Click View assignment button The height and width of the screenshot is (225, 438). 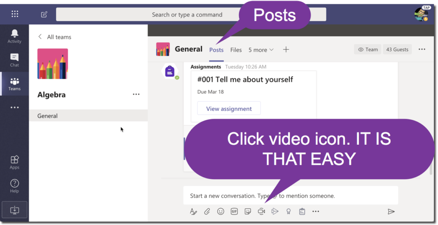coord(229,108)
